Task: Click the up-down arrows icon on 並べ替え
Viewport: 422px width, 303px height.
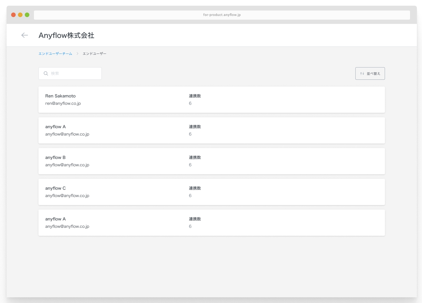Action: pos(362,73)
